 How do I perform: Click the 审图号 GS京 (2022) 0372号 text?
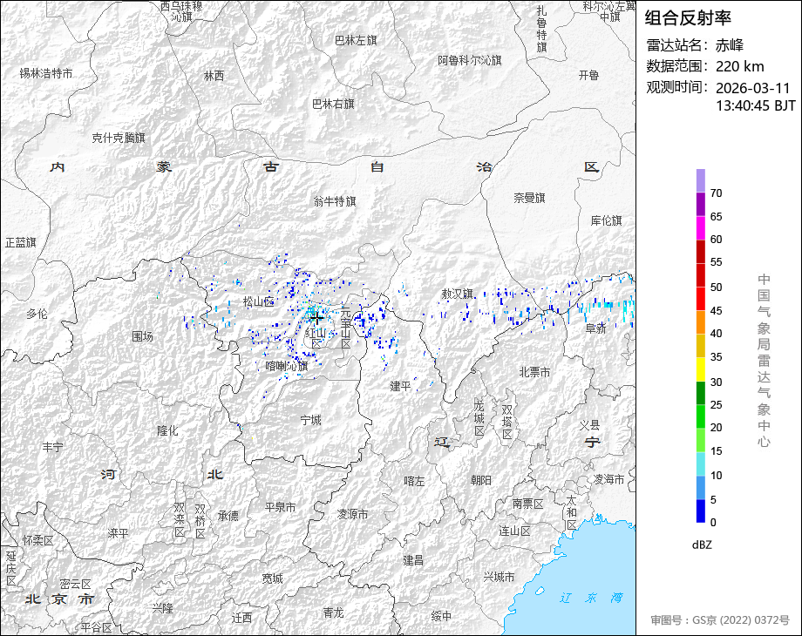[x=720, y=620]
